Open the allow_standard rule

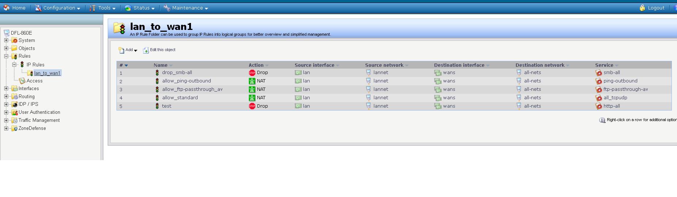[x=180, y=98]
